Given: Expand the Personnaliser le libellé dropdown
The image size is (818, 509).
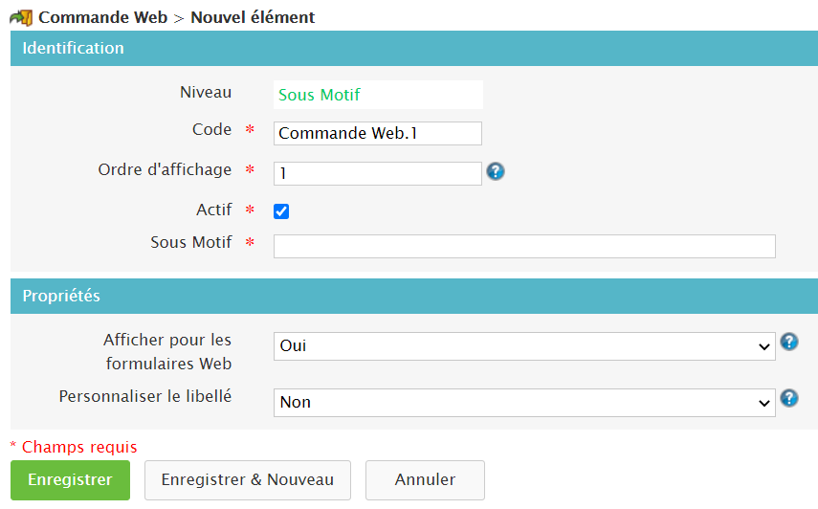Looking at the screenshot, I should pyautogui.click(x=523, y=403).
